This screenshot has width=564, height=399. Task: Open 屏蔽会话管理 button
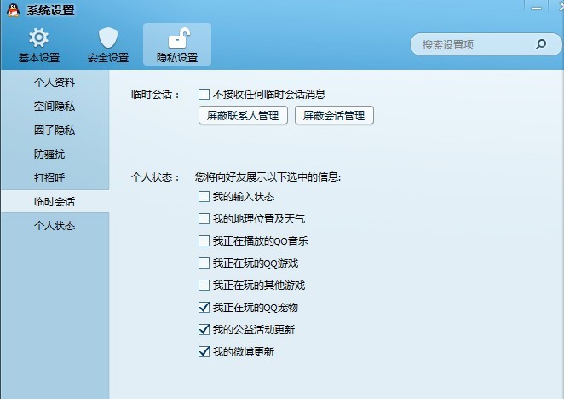point(334,115)
